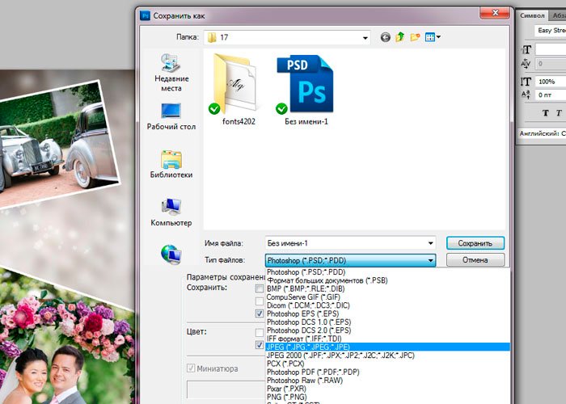Click the back navigation arrow icon
The height and width of the screenshot is (404, 566).
(x=386, y=37)
